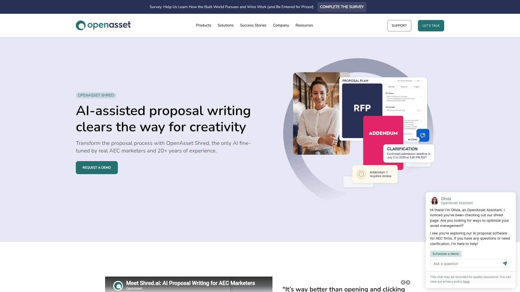Click the Complete the Survey button
Image resolution: width=520 pixels, height=292 pixels.
[x=342, y=7]
